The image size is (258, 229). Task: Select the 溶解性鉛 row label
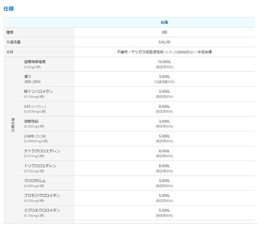pyautogui.click(x=31, y=121)
